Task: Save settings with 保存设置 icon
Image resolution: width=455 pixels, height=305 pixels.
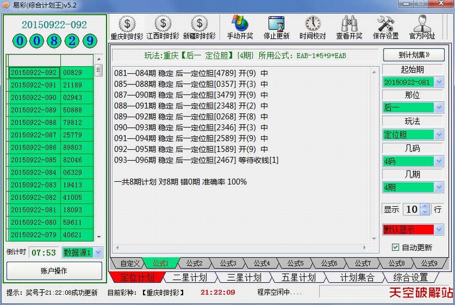Action: click(x=385, y=24)
